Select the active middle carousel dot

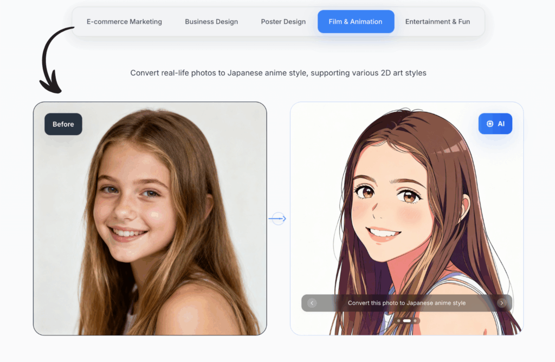(406, 321)
